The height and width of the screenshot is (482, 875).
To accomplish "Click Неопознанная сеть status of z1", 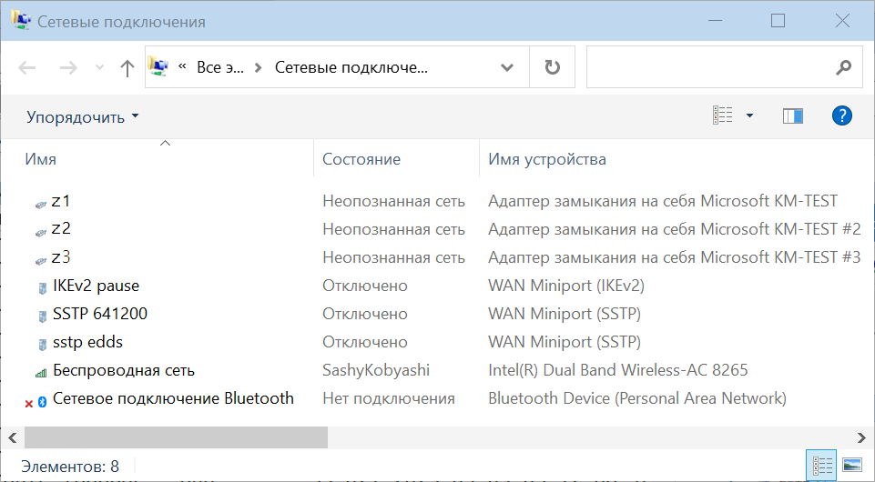I will pyautogui.click(x=393, y=201).
